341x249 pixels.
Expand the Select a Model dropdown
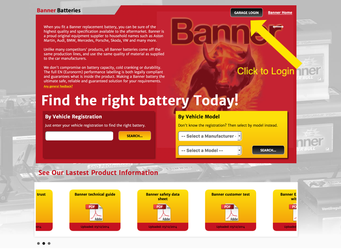pyautogui.click(x=210, y=150)
